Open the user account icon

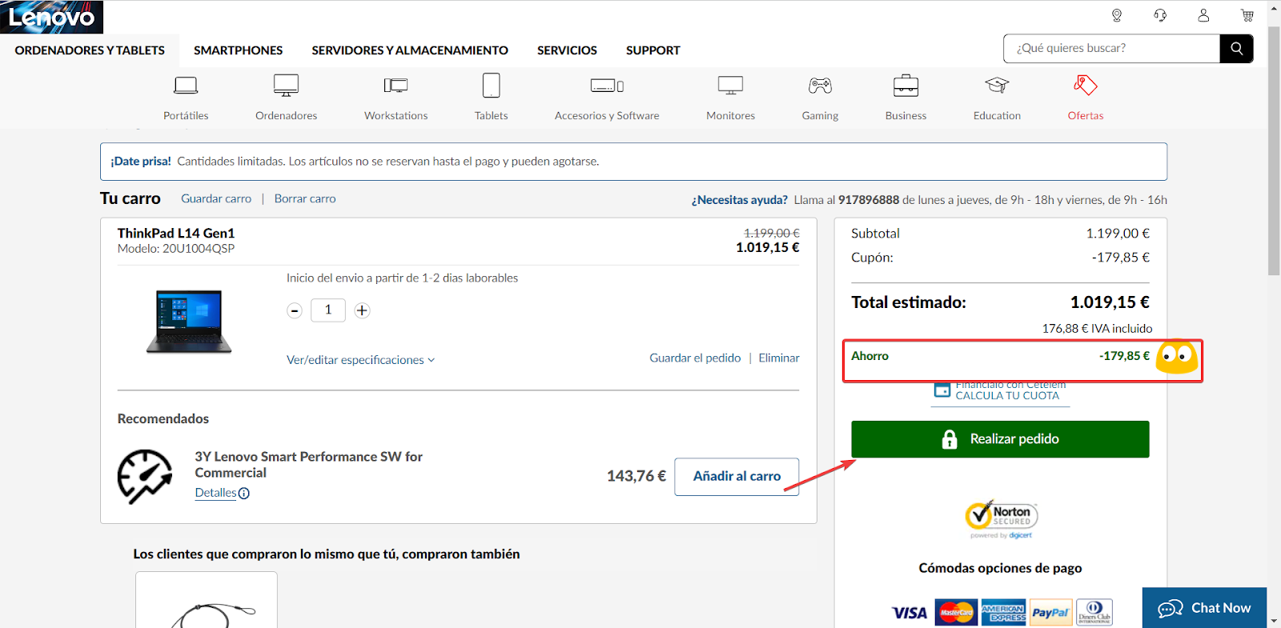(1203, 15)
